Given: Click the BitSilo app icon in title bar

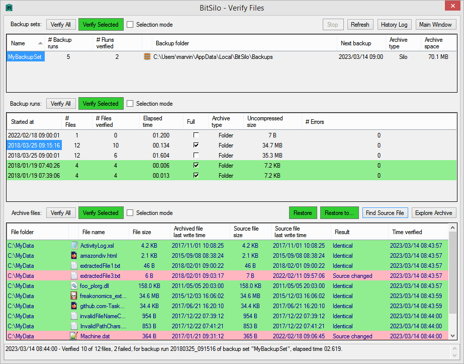Looking at the screenshot, I should point(9,8).
